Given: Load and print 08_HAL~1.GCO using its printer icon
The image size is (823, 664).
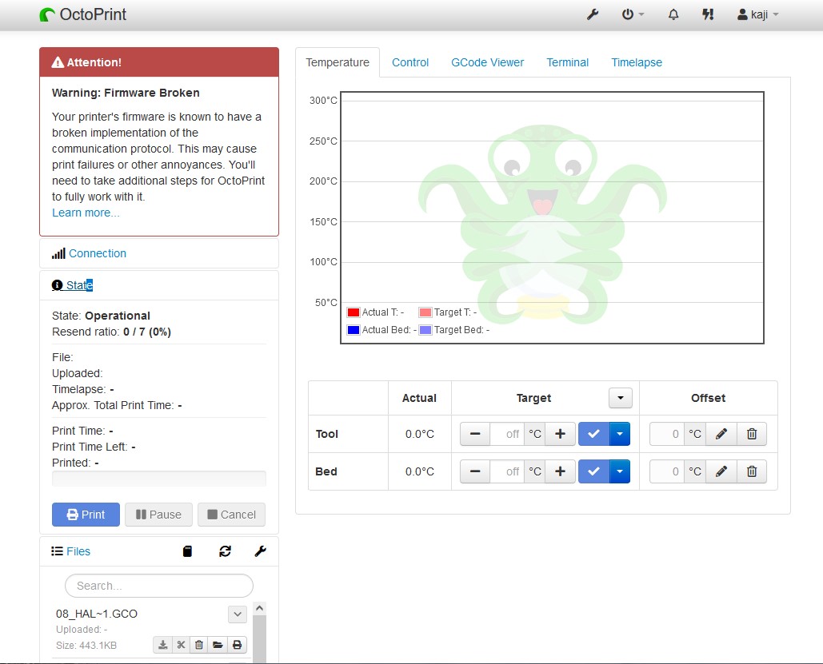Looking at the screenshot, I should 238,645.
